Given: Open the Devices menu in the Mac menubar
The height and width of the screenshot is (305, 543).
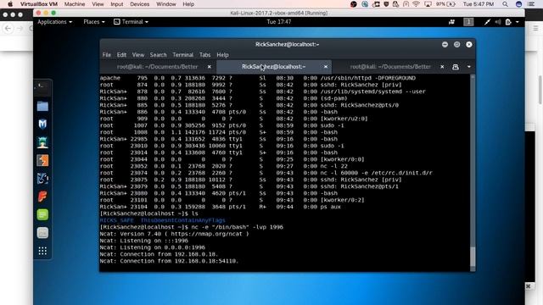Looking at the screenshot, I should click(139, 4).
